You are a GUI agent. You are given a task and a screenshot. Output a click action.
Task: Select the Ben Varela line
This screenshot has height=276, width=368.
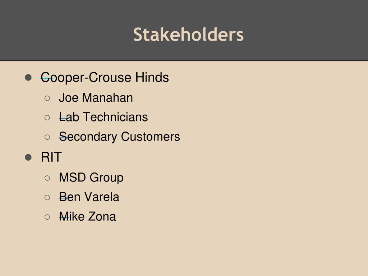89,197
